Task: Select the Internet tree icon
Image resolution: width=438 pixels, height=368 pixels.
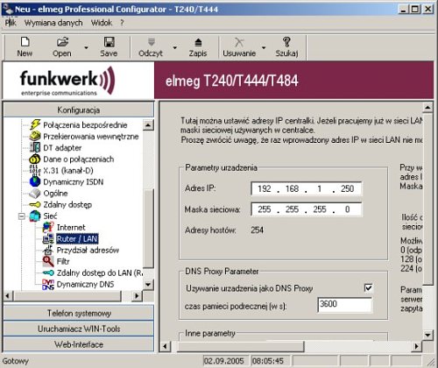Action: 48,227
